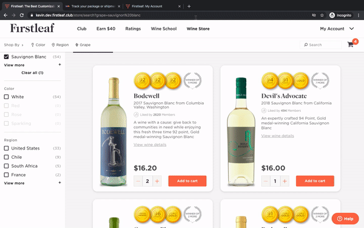
Task: Open the Region shop-by filter
Action: pyautogui.click(x=60, y=44)
